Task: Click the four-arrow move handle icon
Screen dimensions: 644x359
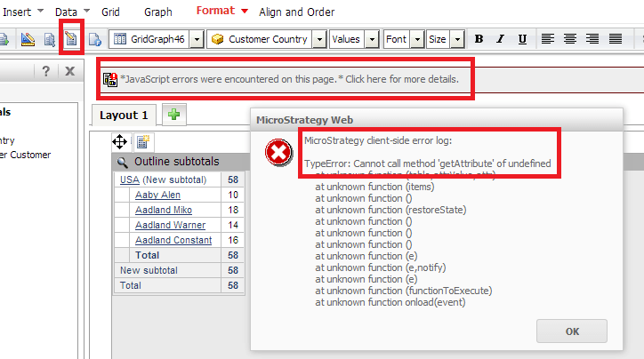Action: (119, 142)
